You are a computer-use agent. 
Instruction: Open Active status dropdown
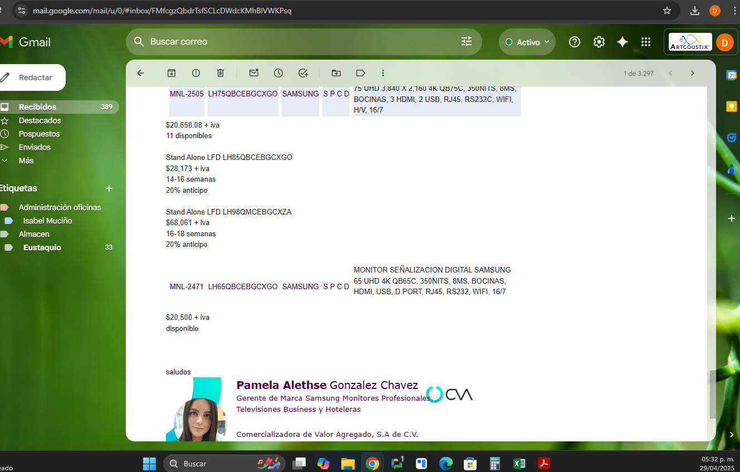(x=527, y=42)
